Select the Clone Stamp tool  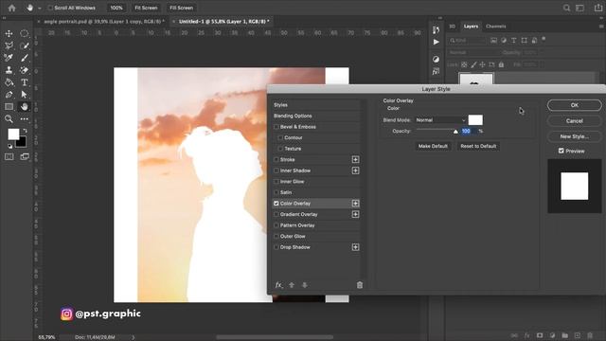pyautogui.click(x=9, y=70)
